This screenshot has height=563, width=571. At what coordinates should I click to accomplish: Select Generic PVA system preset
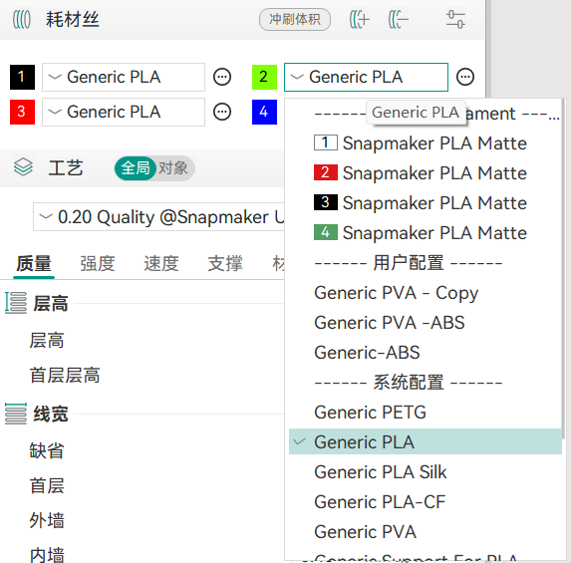coord(425,532)
